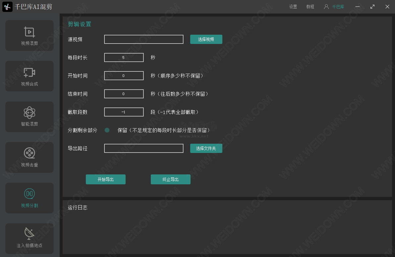This screenshot has width=395, height=257.
Task: Select the 视频去重 tool
Action: click(x=29, y=157)
